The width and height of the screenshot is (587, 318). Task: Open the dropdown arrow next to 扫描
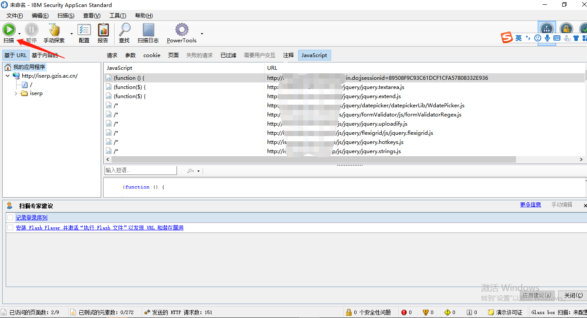point(19,34)
